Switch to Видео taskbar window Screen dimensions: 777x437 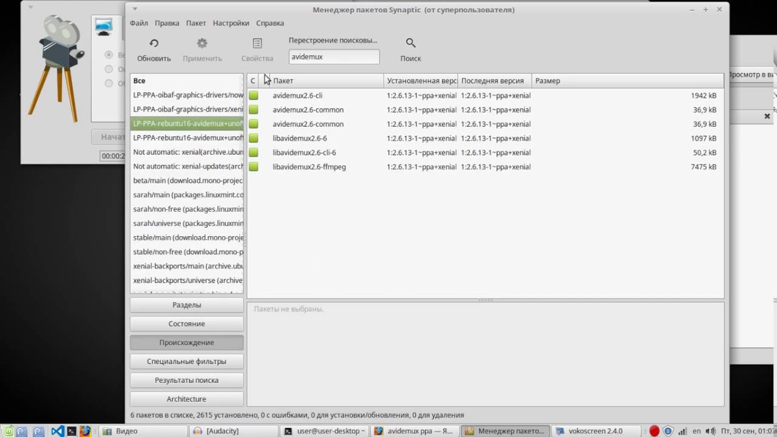point(143,431)
